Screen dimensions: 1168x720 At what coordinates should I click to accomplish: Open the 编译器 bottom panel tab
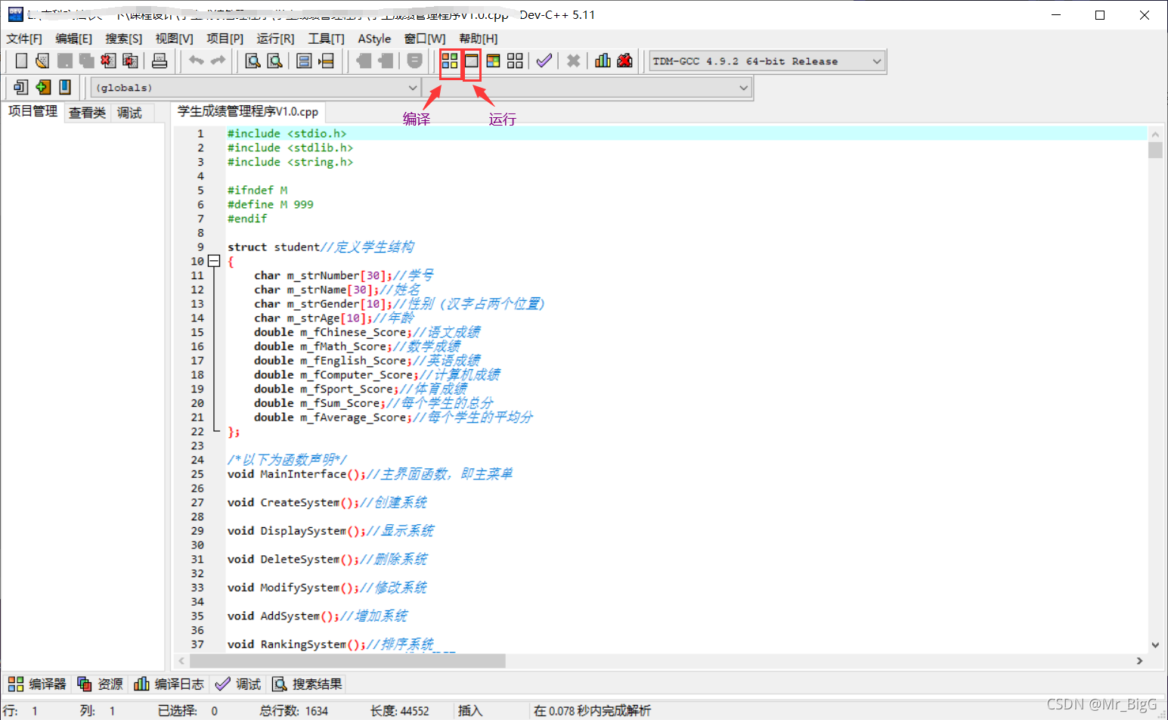[37, 684]
